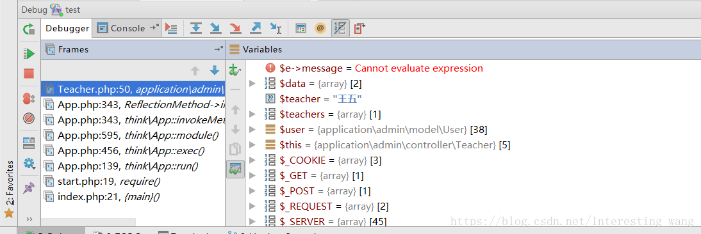Expand the $_COOKIE array
The height and width of the screenshot is (234, 701).
point(252,160)
